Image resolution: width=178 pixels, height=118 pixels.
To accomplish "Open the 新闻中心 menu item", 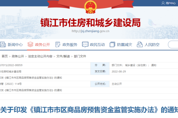I will 15,45.
